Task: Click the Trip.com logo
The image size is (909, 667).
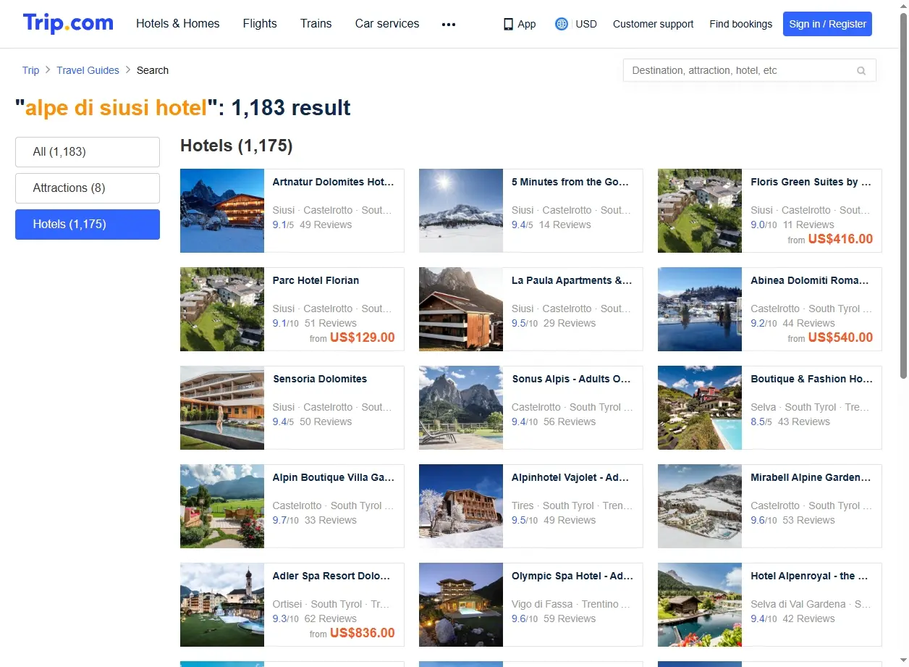Action: [x=68, y=23]
